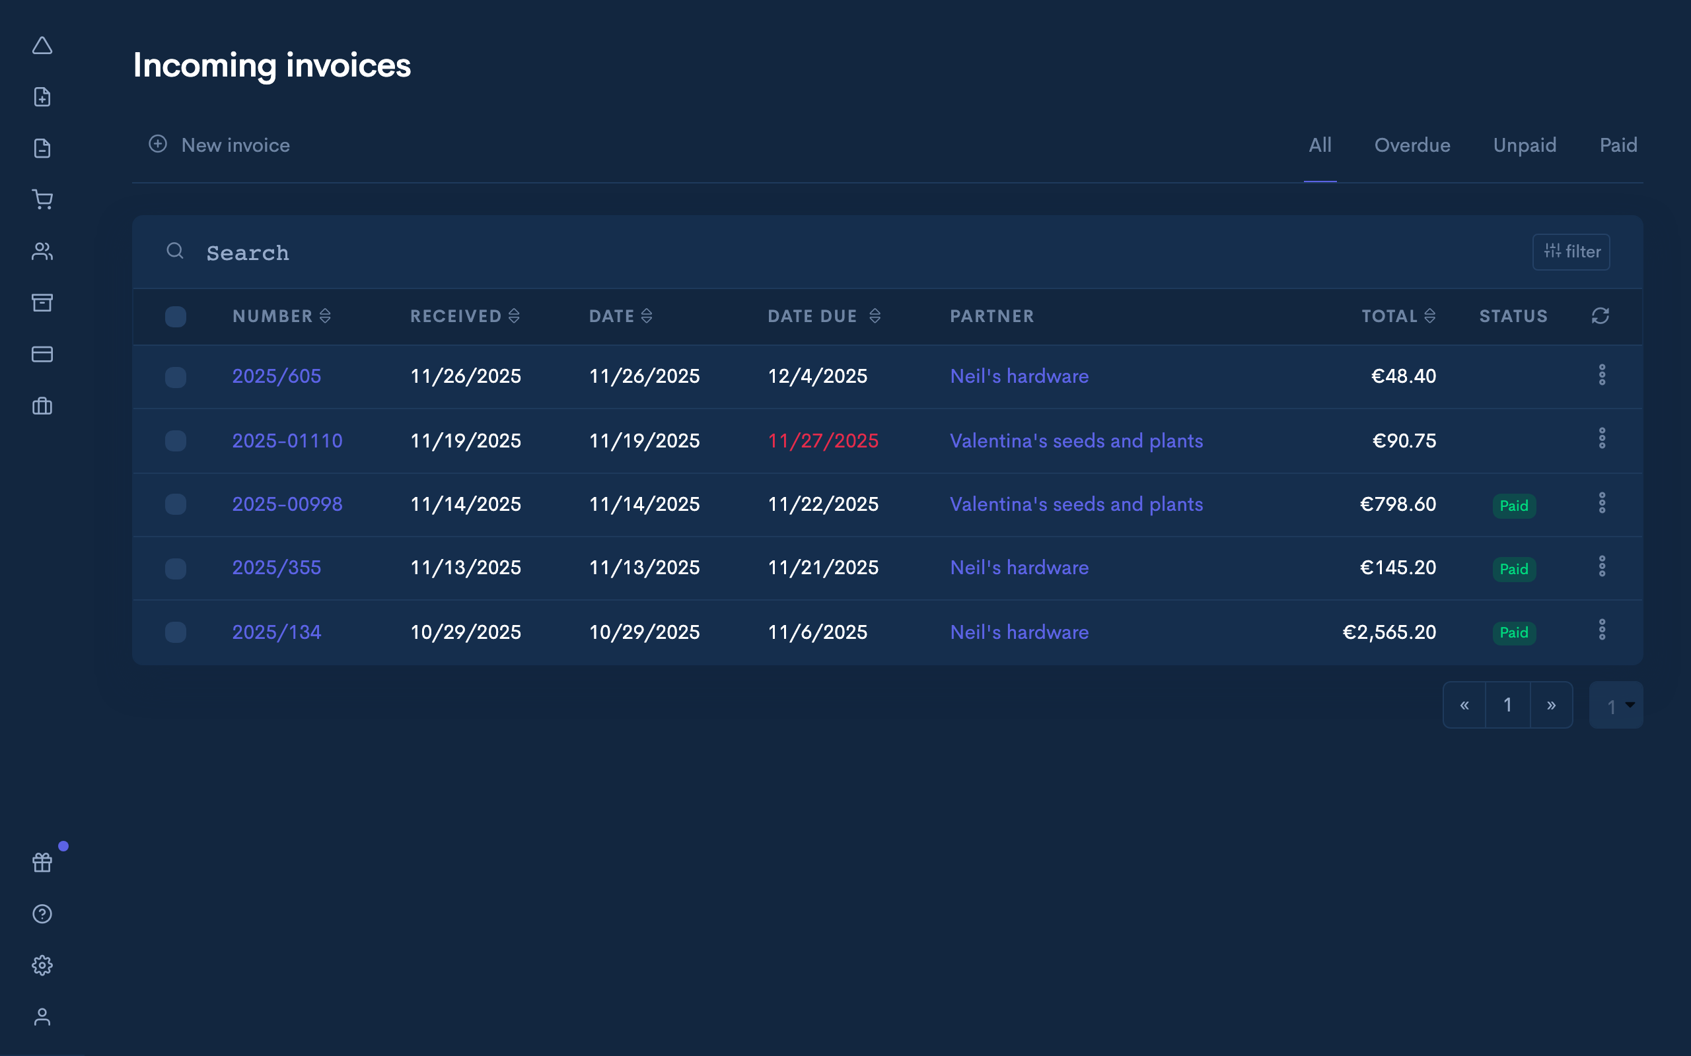Open settings via the gear icon

(x=43, y=965)
